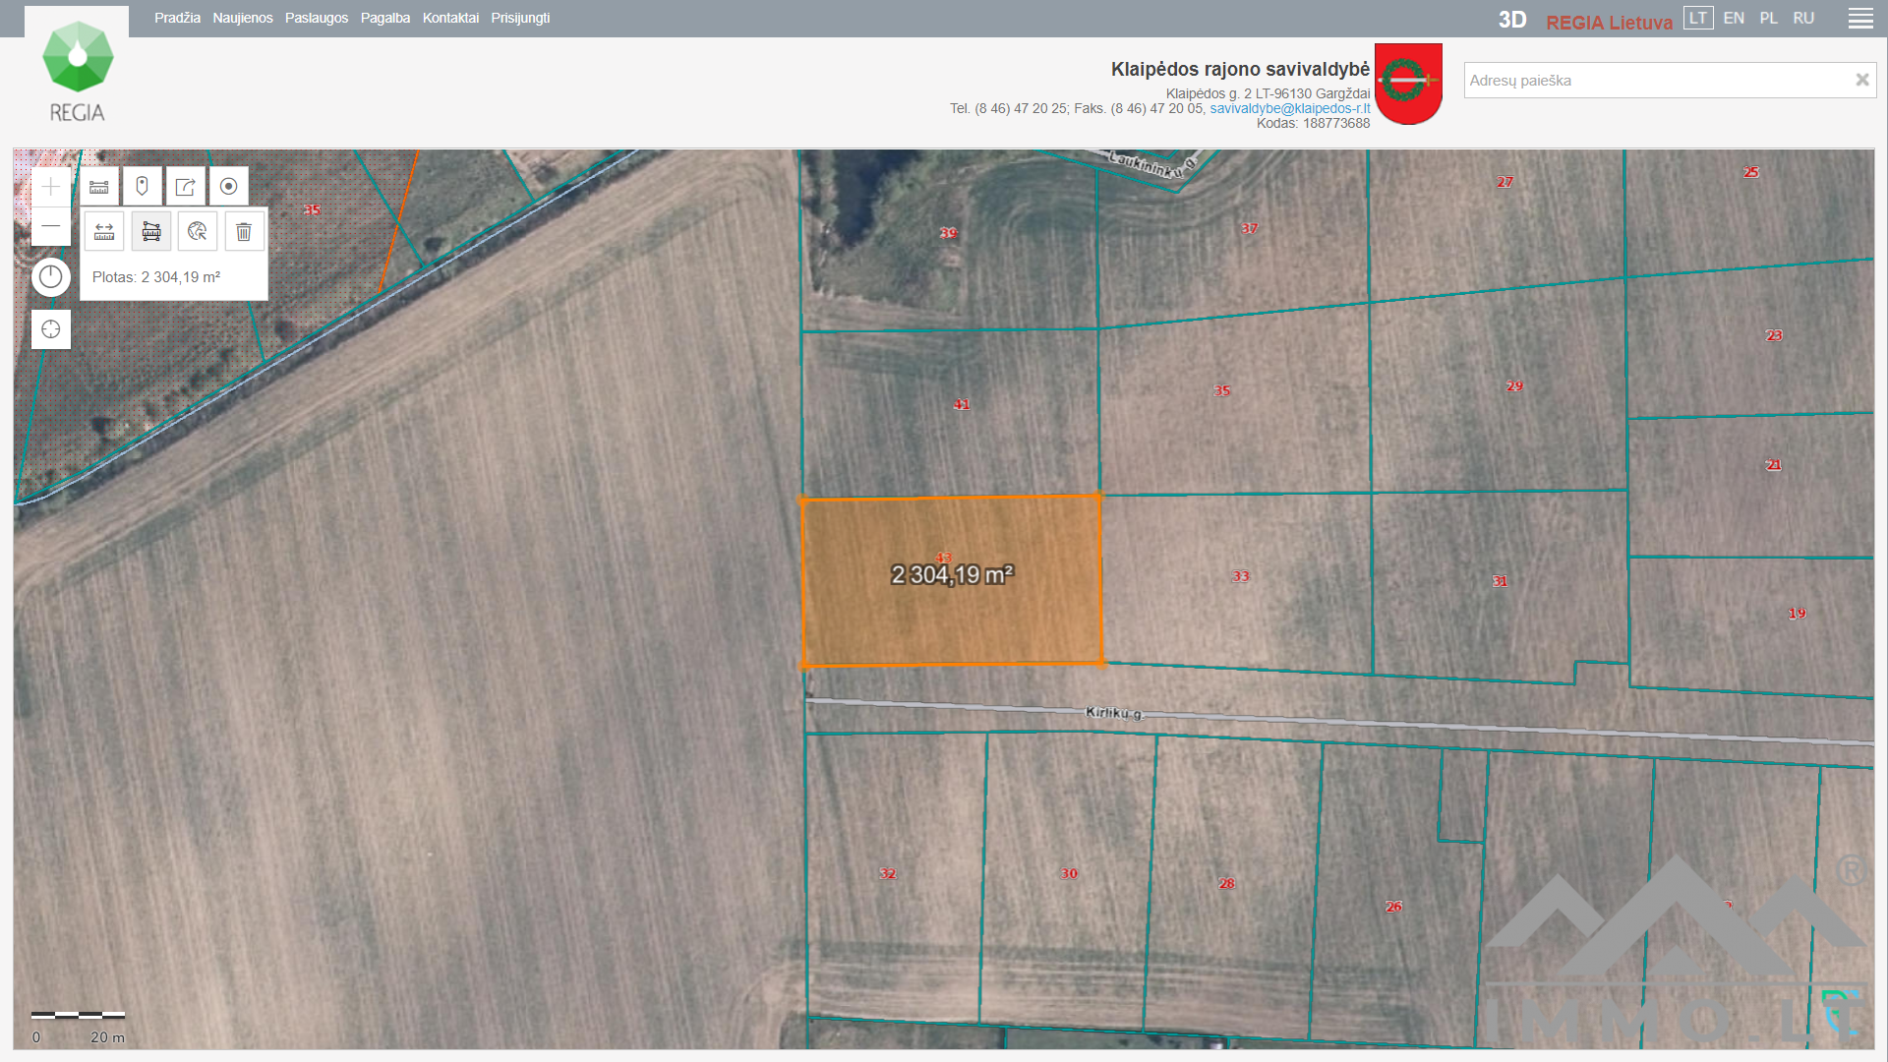This screenshot has width=1888, height=1062.
Task: Click the 2 304,19 m² area label
Action: [952, 574]
